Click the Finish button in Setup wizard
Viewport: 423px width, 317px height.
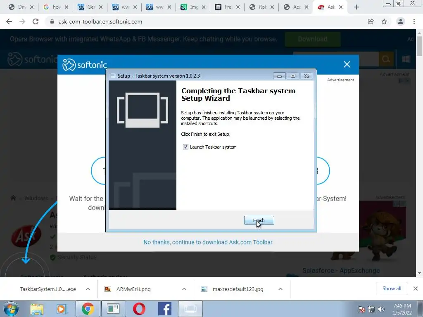click(x=259, y=220)
